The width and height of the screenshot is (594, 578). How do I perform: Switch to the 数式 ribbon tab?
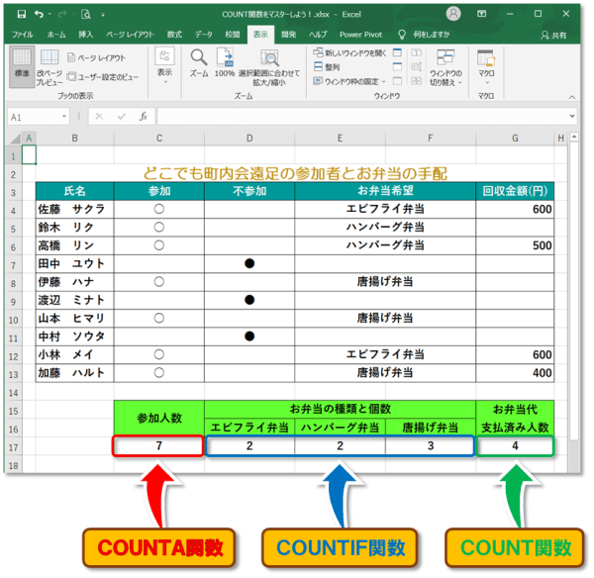click(x=174, y=35)
